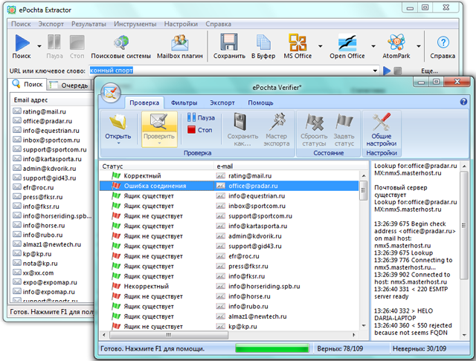The width and height of the screenshot is (476, 361).
Task: Expand the Проверить dropdown arrow in Verifier
Action: pos(159,143)
